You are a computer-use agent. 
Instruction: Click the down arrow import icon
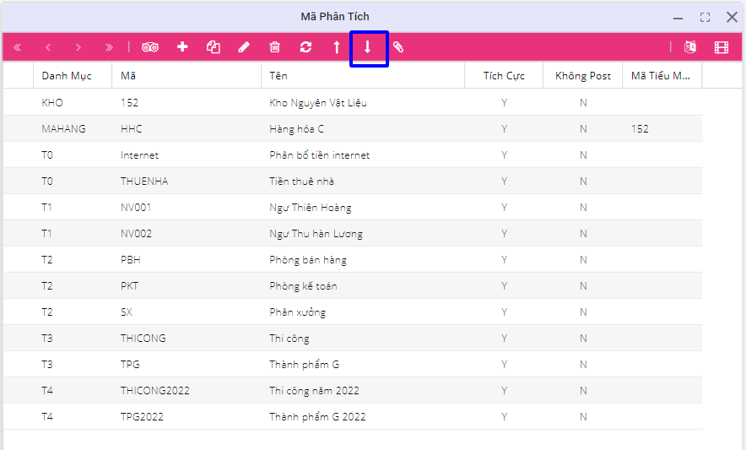click(368, 47)
